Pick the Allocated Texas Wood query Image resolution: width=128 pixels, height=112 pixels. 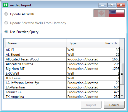coord(62,59)
